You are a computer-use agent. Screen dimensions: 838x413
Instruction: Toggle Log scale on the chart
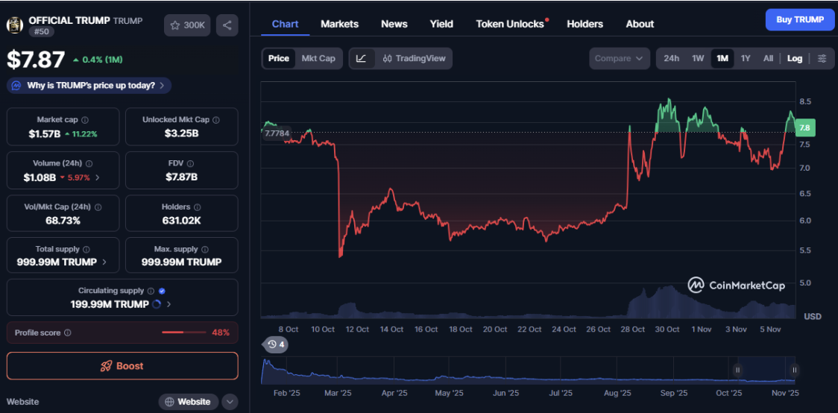(795, 58)
